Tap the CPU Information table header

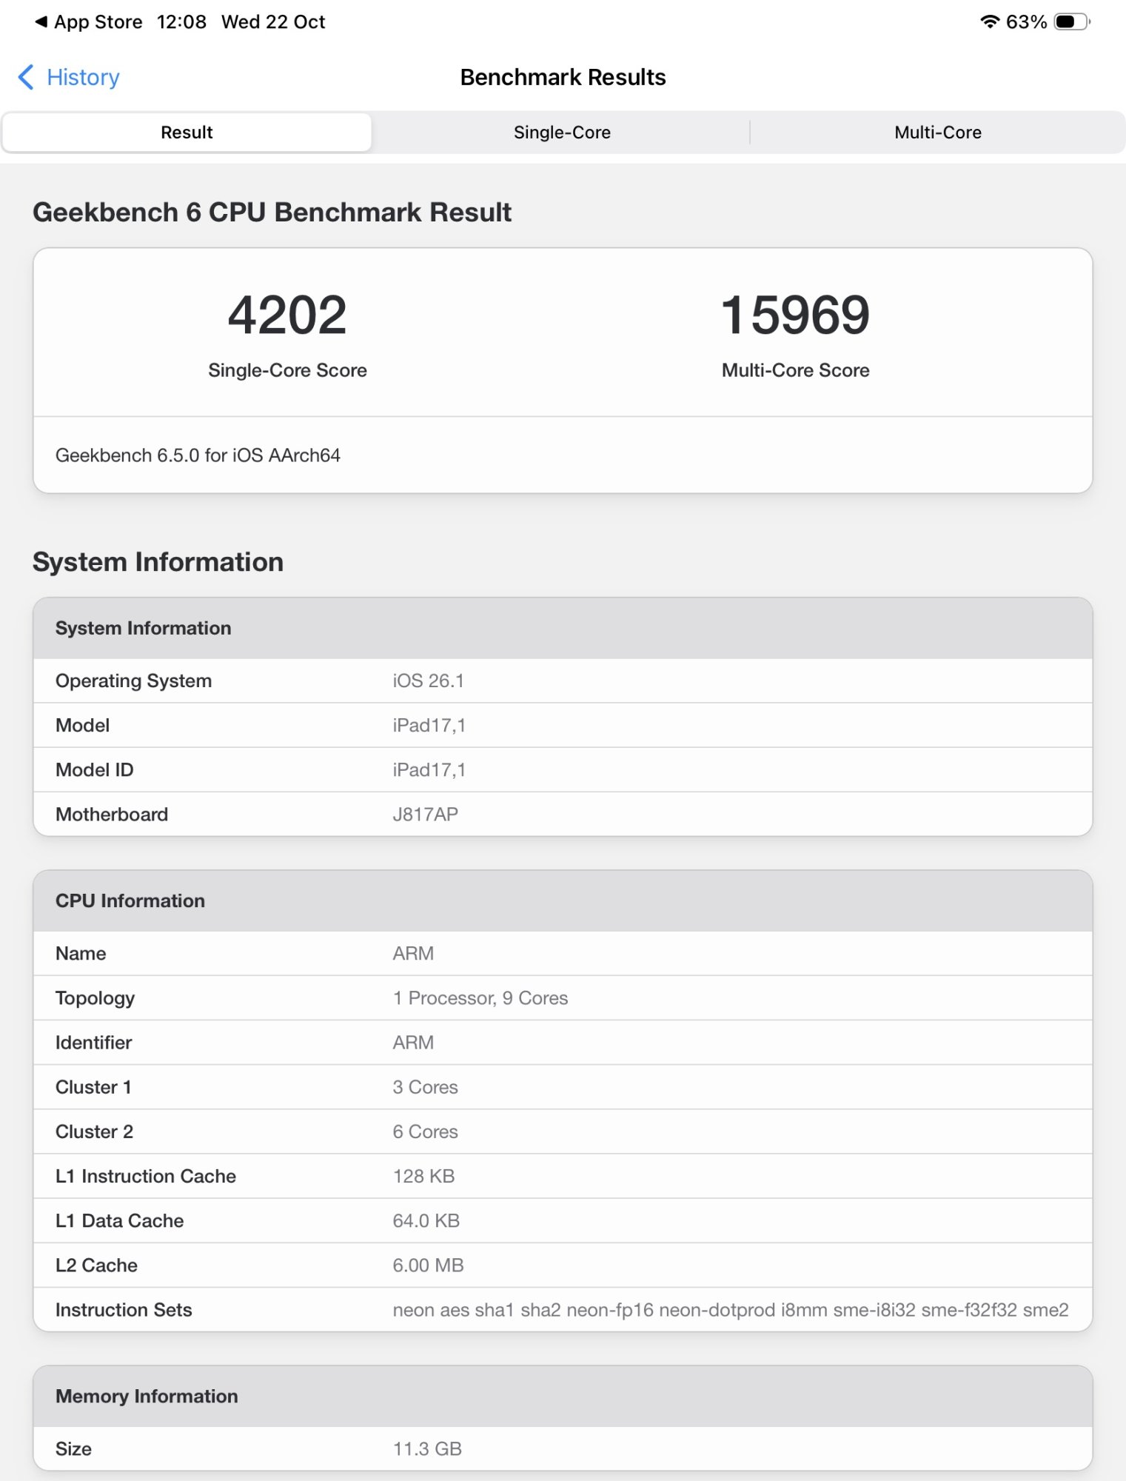point(563,900)
